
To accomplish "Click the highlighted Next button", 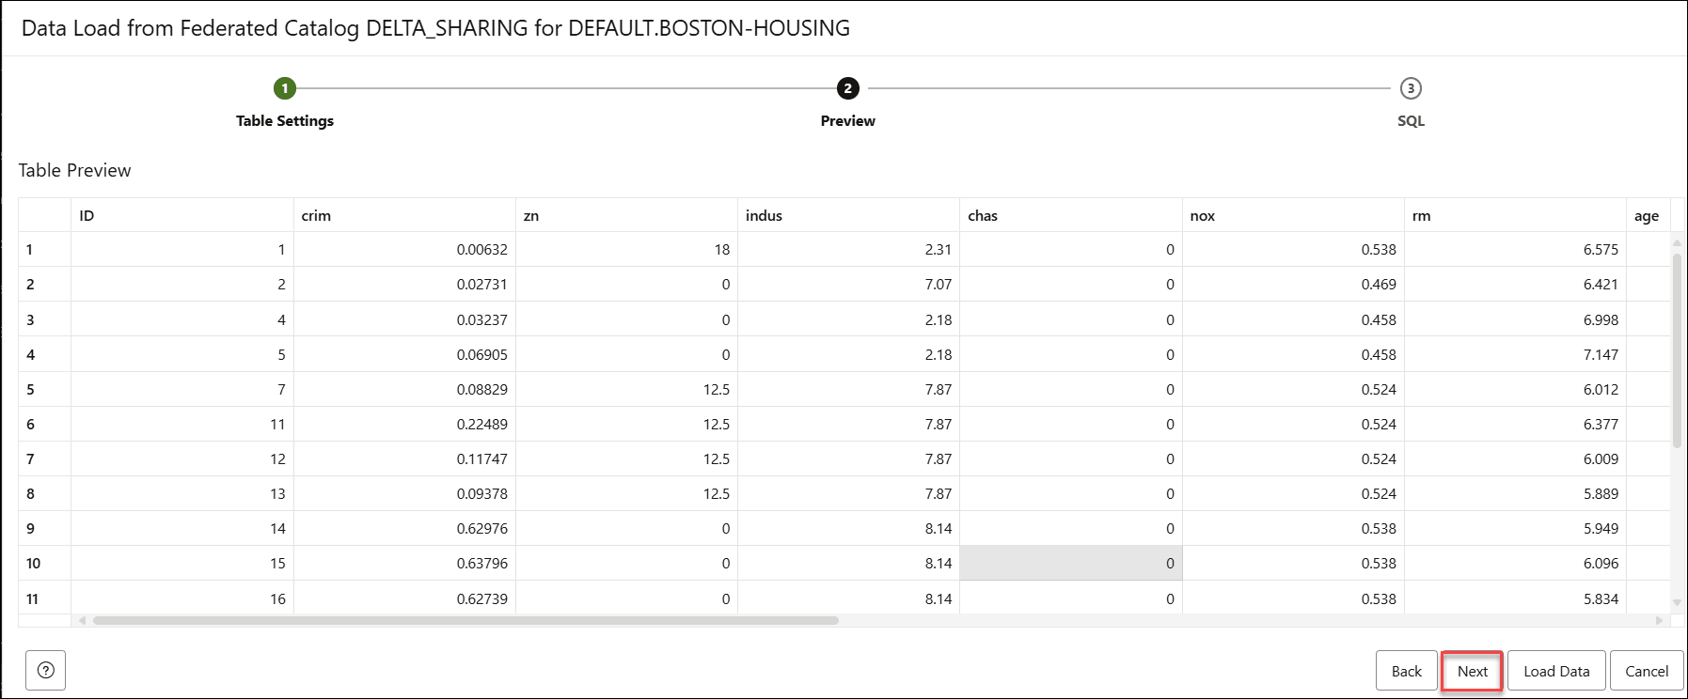I will coord(1472,670).
